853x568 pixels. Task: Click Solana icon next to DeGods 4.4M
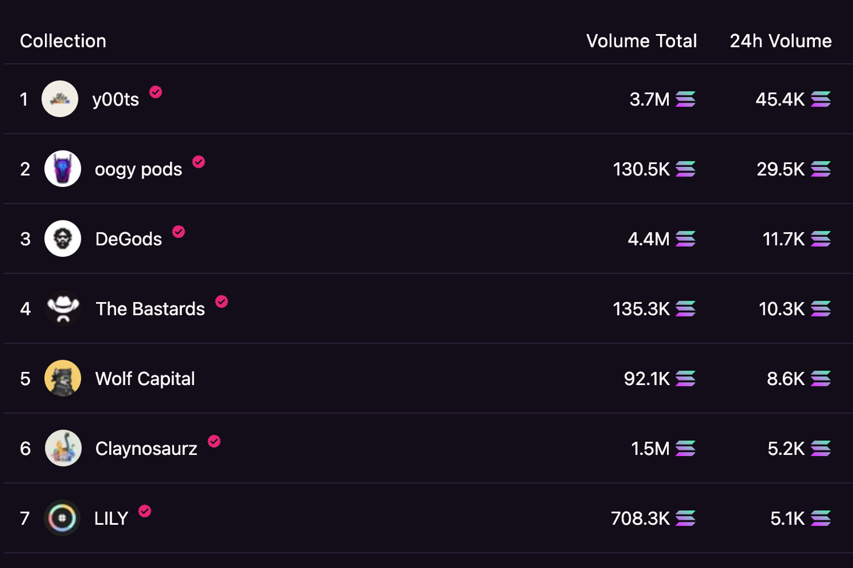coord(685,239)
